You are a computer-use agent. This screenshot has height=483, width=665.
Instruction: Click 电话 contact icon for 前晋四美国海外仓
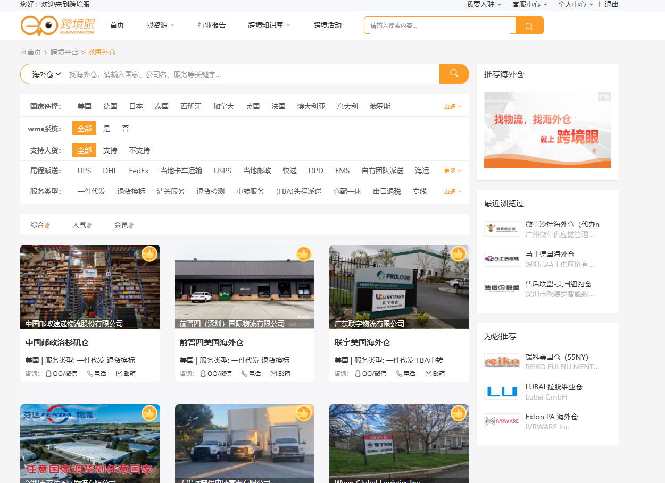(244, 374)
